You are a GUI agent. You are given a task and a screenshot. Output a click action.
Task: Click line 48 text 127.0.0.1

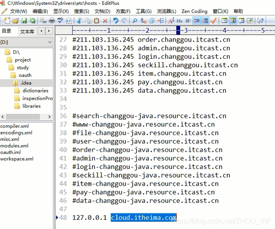point(89,218)
